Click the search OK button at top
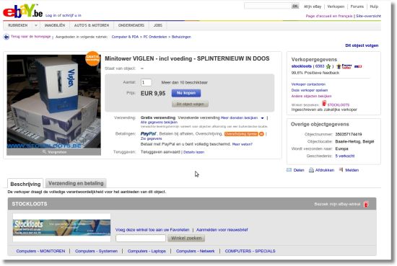The height and width of the screenshot is (266, 397). [x=295, y=6]
